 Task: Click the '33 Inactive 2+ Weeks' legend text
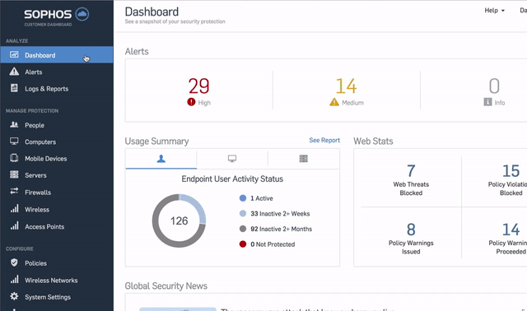tap(280, 214)
